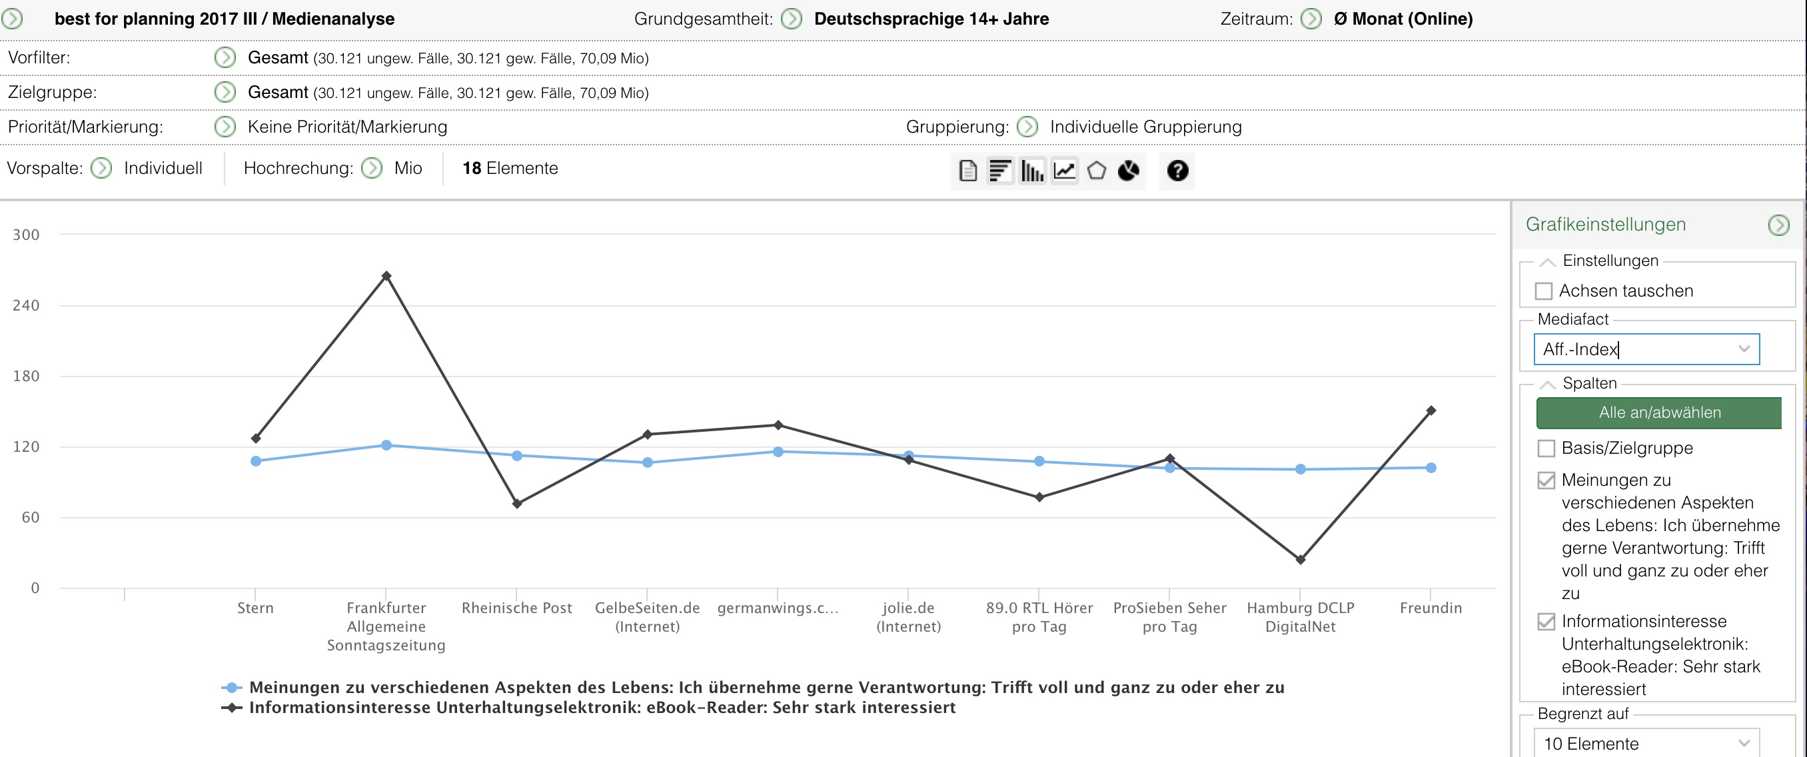Screen dimensions: 1807x757
Task: Open help via the question mark icon
Action: (x=1178, y=171)
